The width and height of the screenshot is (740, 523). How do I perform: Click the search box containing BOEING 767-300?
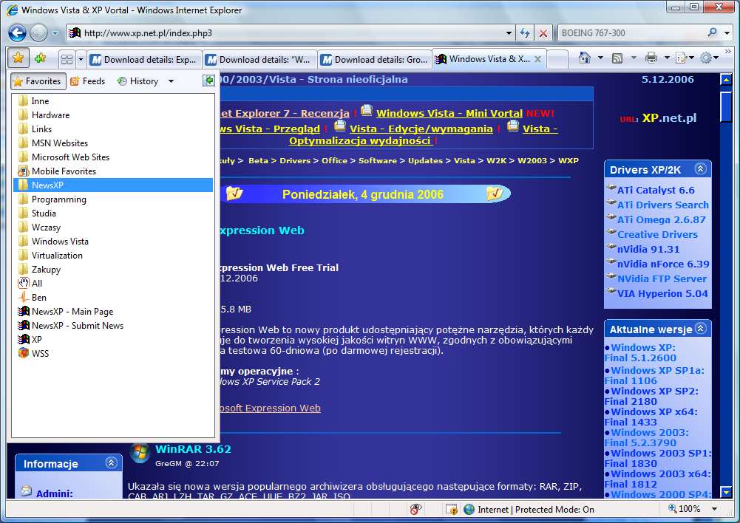(632, 33)
